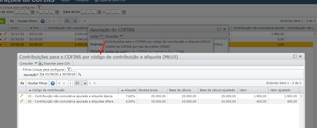Open calendar for first Data de fim field
This screenshot has height=128, width=317.
point(99,12)
